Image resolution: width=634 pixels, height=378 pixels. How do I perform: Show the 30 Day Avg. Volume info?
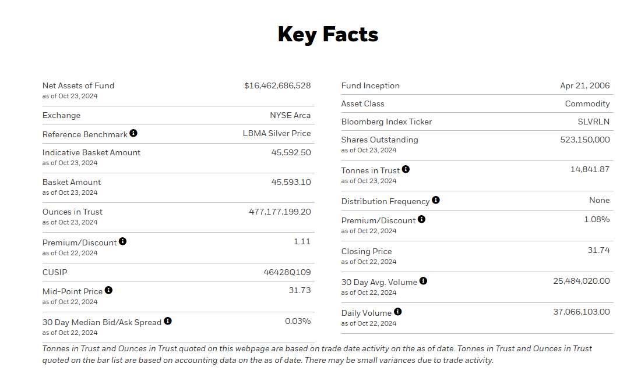click(423, 281)
